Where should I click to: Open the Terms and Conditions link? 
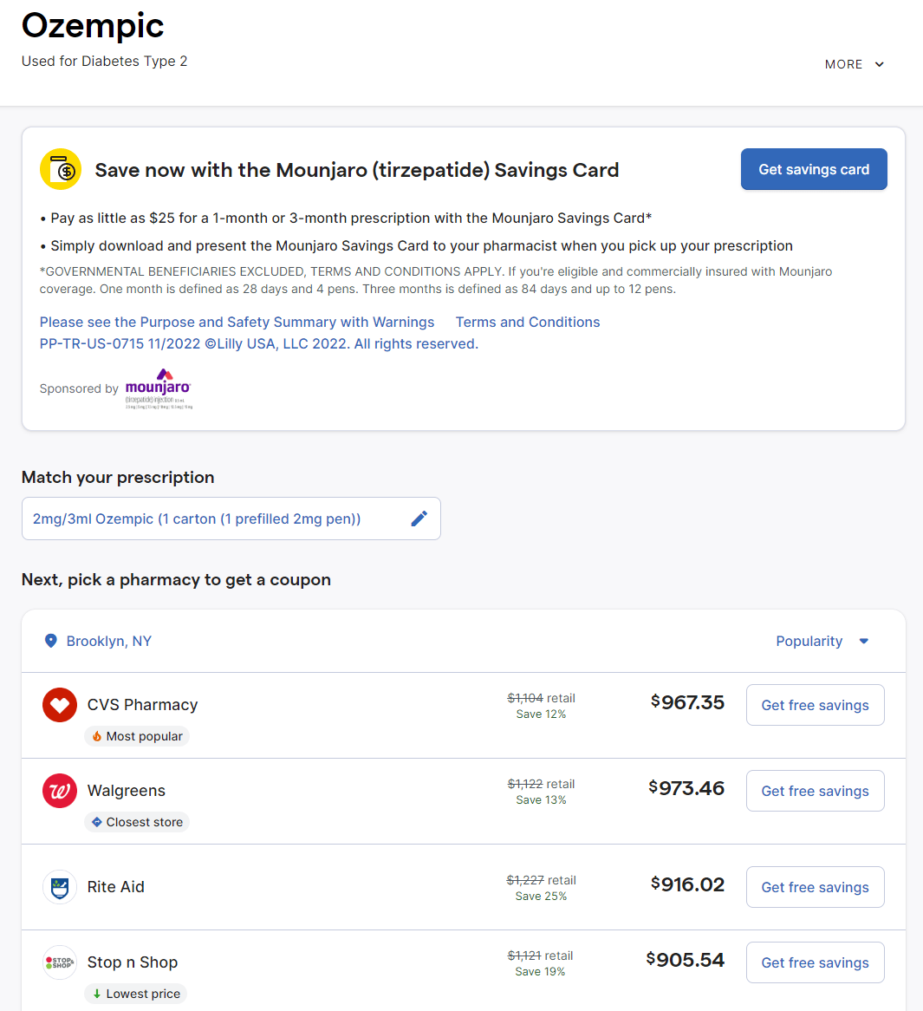[528, 322]
